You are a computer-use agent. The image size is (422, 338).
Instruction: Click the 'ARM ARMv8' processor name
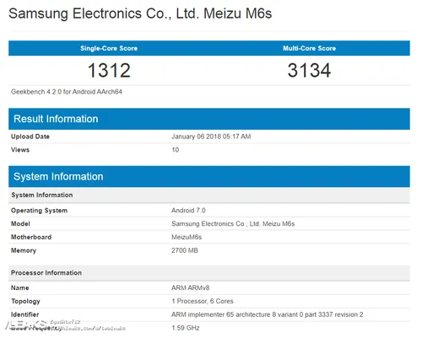(x=190, y=288)
